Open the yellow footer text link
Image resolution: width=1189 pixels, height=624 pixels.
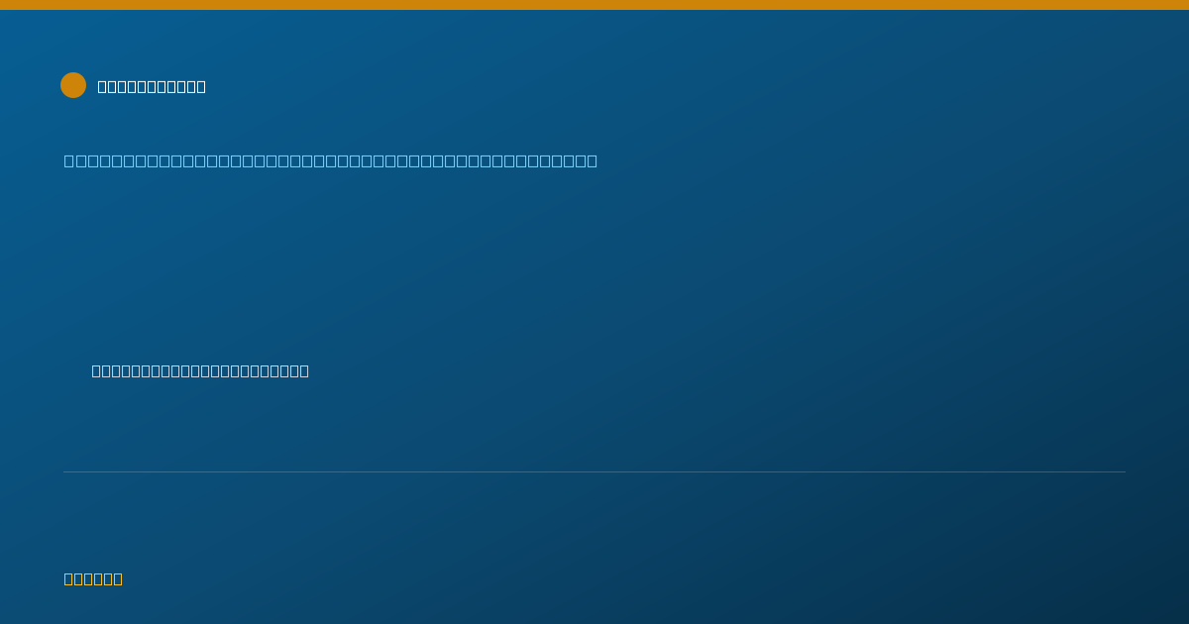(93, 578)
